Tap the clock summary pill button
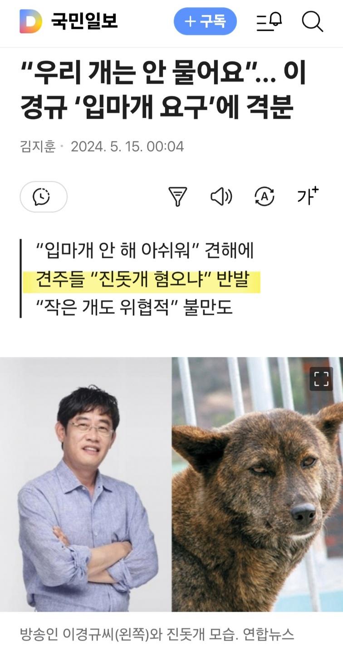The width and height of the screenshot is (343, 656). tap(44, 197)
